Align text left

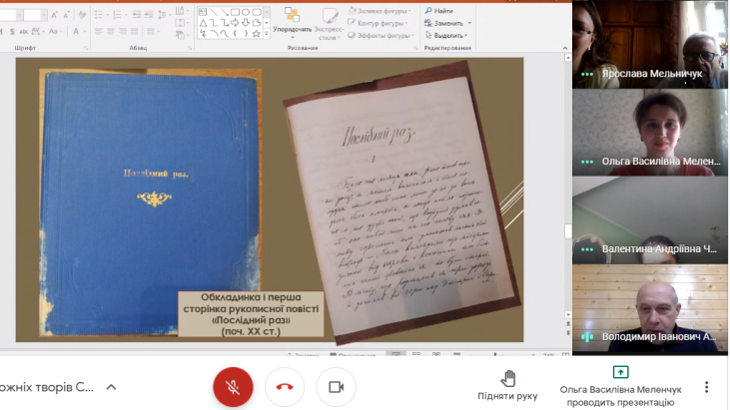[x=99, y=32]
